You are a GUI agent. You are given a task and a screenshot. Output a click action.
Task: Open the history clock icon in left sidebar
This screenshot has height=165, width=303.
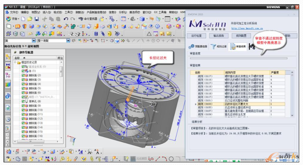pyautogui.click(x=8, y=119)
